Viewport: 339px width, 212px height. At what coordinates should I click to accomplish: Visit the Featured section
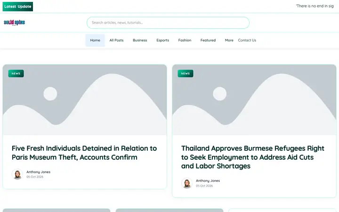point(208,40)
